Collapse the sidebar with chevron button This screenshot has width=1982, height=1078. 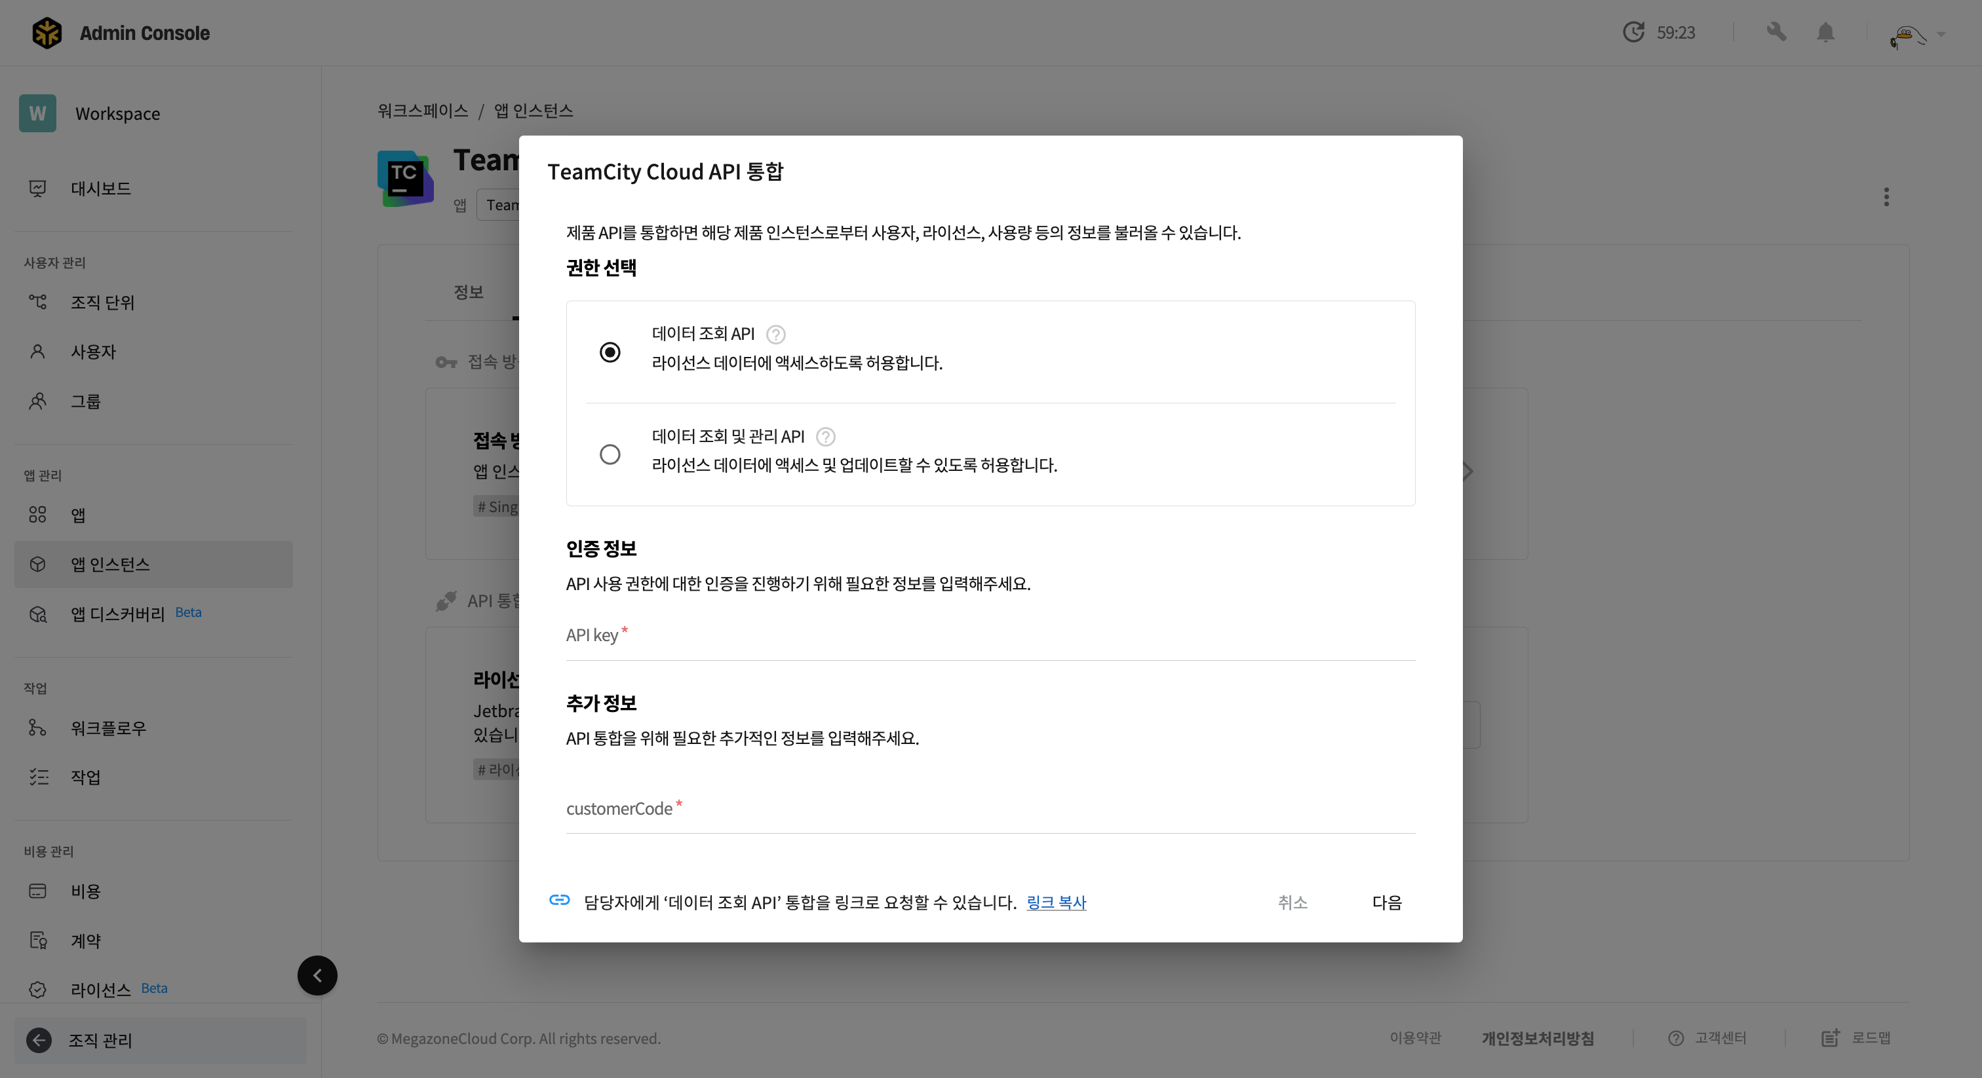click(x=317, y=976)
